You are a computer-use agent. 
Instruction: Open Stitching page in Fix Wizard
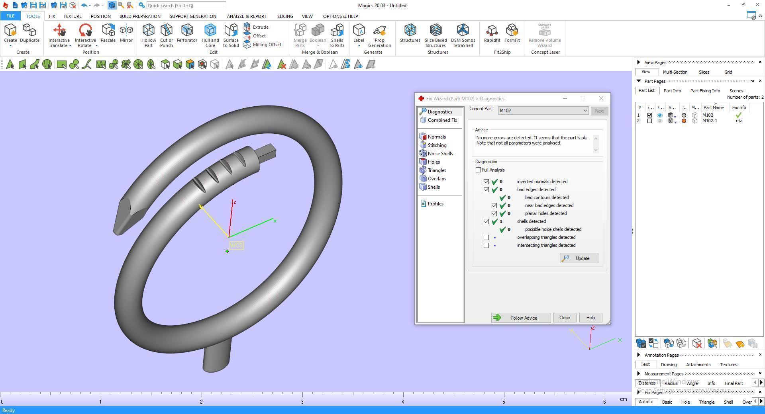point(433,145)
